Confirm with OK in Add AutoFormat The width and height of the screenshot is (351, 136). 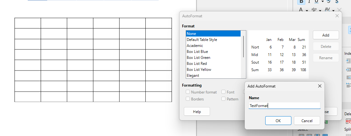278,121
